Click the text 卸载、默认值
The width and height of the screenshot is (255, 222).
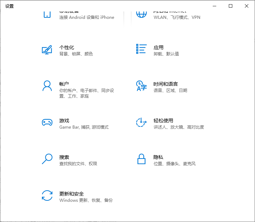166,54
